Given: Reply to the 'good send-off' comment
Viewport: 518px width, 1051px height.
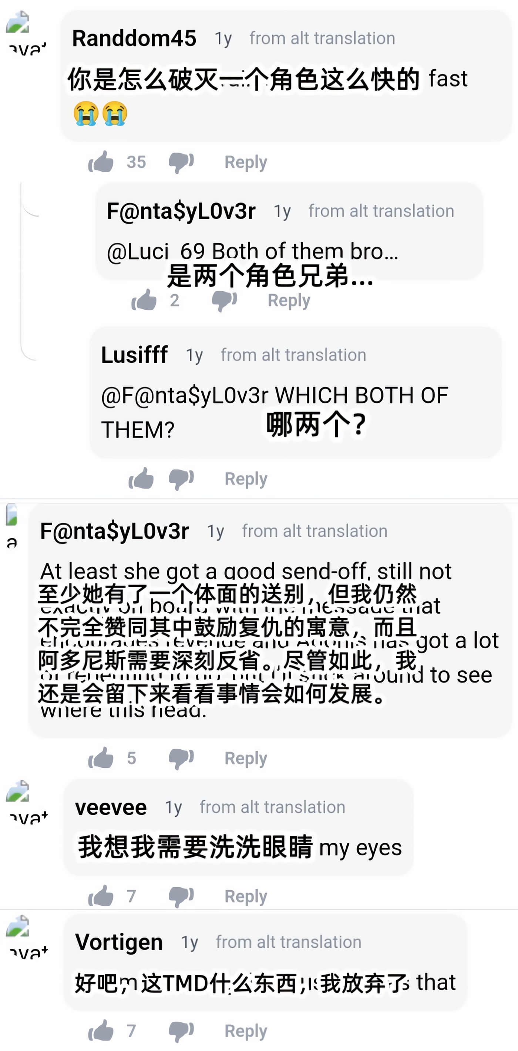Looking at the screenshot, I should coord(246,758).
